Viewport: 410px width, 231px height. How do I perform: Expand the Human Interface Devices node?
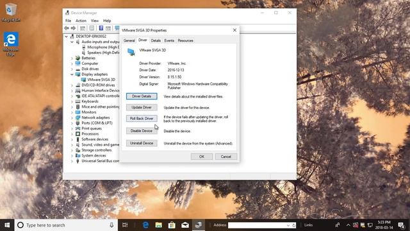72,90
